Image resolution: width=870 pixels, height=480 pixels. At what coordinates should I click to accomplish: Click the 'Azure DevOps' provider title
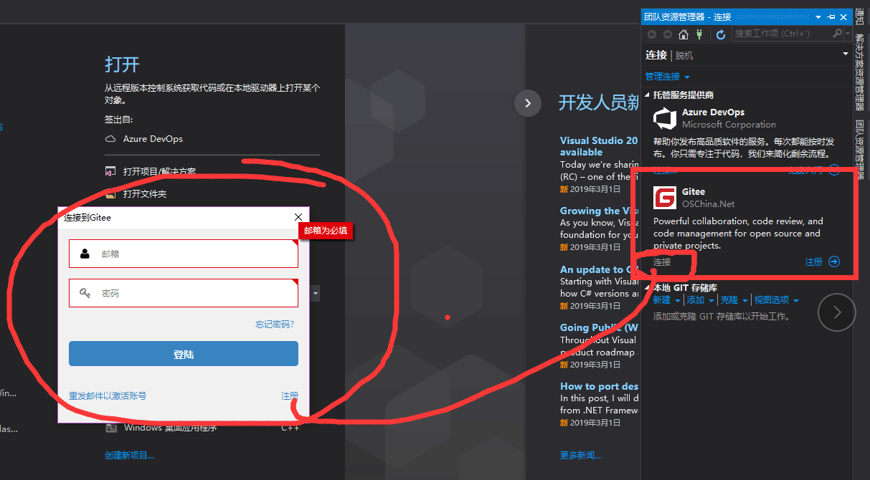pos(713,112)
